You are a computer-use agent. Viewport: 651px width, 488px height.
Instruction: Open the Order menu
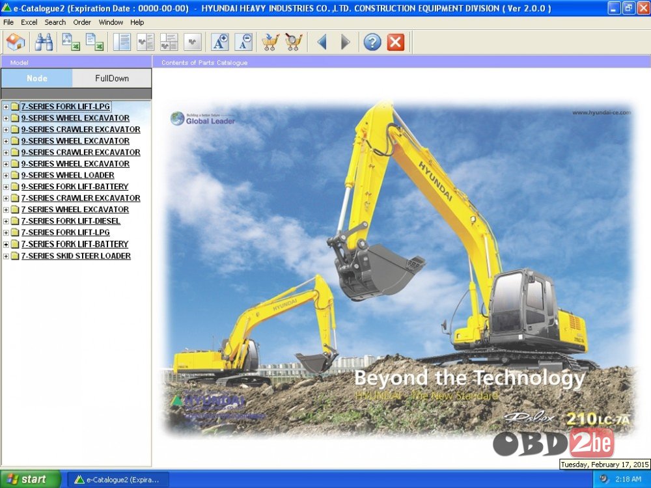[82, 22]
